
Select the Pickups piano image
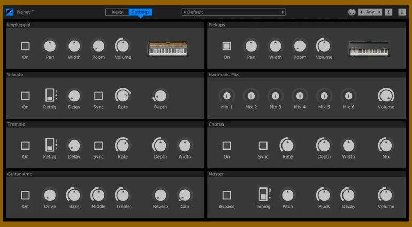[x=369, y=49]
